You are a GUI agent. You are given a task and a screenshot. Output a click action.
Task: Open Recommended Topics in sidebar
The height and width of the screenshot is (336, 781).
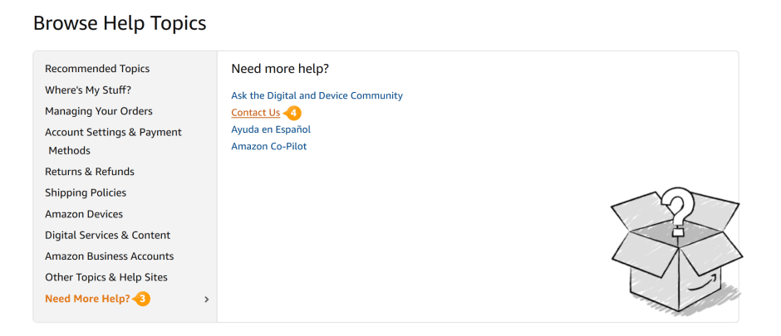point(97,69)
